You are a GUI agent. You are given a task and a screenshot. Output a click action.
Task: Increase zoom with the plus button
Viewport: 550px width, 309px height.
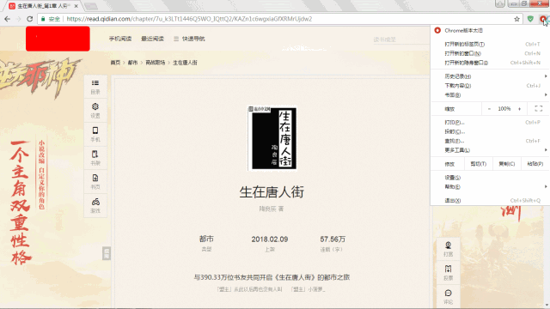(x=519, y=109)
